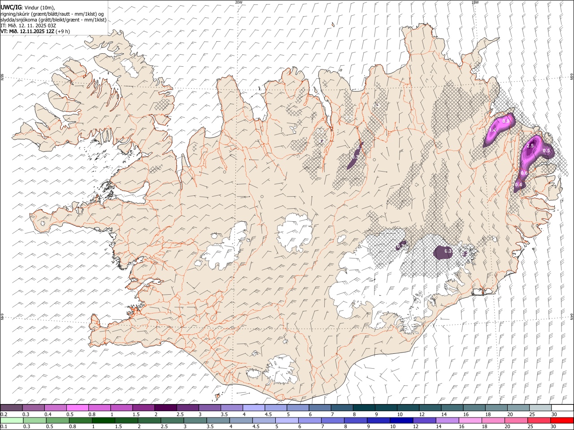Viewport: 574px width, 430px height.
Task: Click the 'VT: Mið. 12.11.2025 12Z' valid time
Action: pyautogui.click(x=27, y=31)
